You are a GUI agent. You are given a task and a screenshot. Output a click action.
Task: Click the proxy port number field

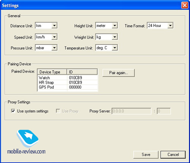tap(164, 111)
